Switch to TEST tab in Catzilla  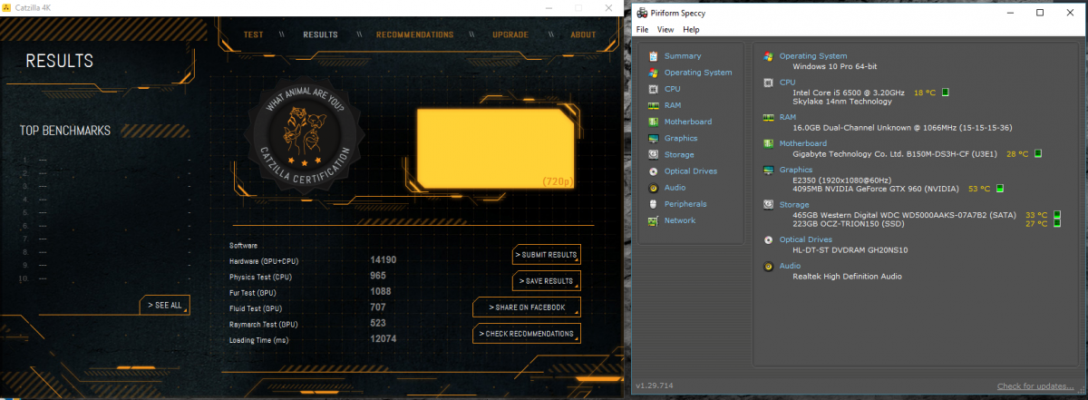pos(254,34)
